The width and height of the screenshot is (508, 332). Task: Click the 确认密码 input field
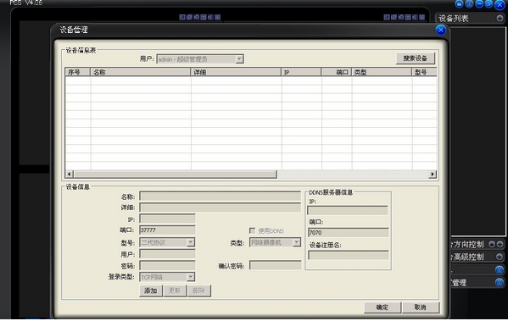click(275, 266)
